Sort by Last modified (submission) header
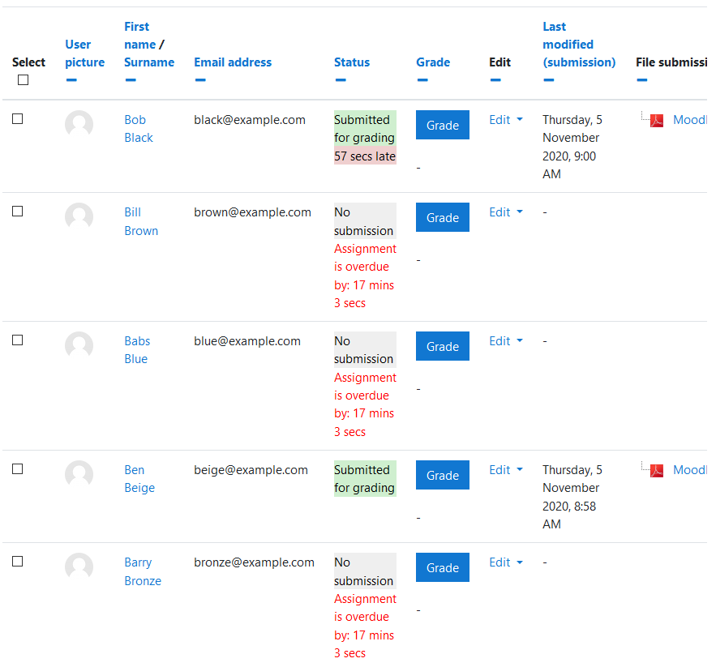The height and width of the screenshot is (667, 716). (x=578, y=45)
